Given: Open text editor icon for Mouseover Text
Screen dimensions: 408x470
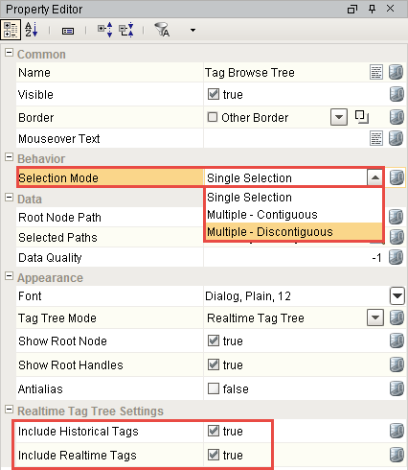Looking at the screenshot, I should pos(376,139).
